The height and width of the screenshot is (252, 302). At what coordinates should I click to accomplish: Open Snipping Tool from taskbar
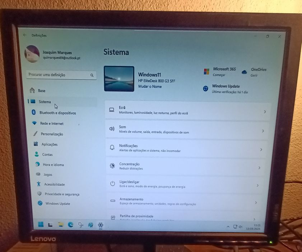[x=80, y=225]
